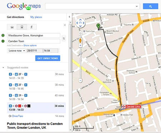Click the zoom slider handle
161x133 pixels.
[x=80, y=53]
